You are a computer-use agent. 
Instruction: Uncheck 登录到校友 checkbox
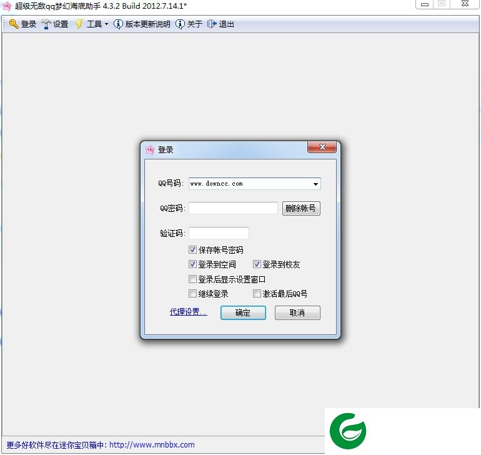tap(257, 264)
